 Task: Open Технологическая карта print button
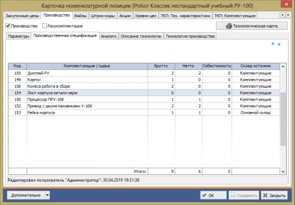coord(250,26)
